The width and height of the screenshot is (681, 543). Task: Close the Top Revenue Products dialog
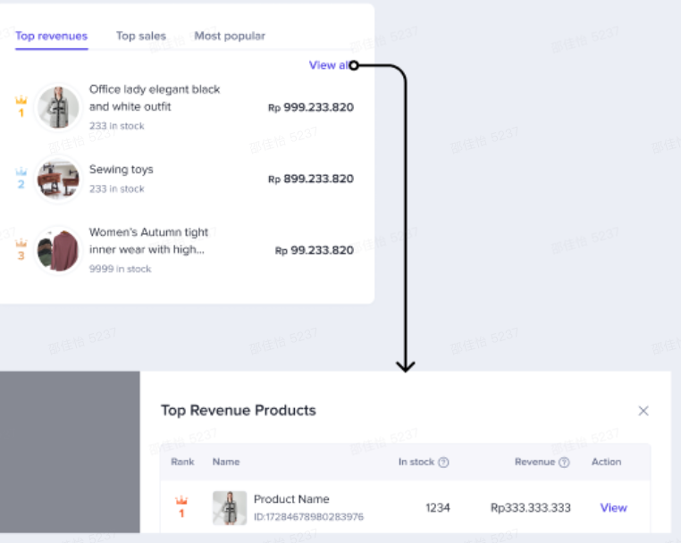pos(643,411)
